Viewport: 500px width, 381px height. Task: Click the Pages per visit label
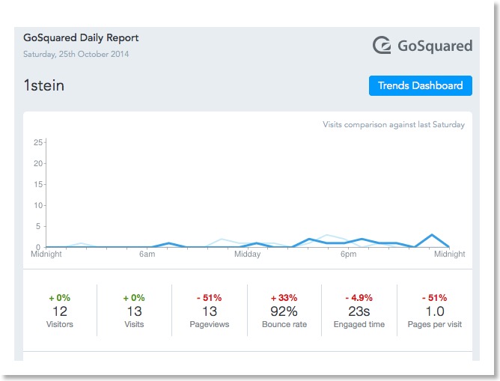pyautogui.click(x=435, y=324)
